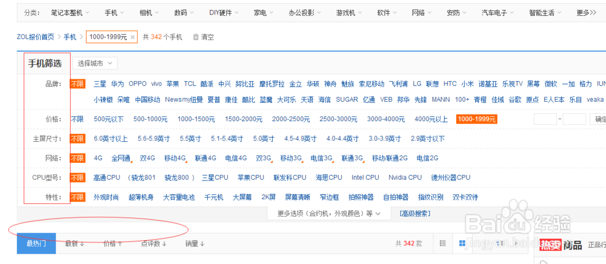Open the 智能生活 category dropdown
Image resolution: width=606 pixels, height=264 pixels.
(545, 13)
